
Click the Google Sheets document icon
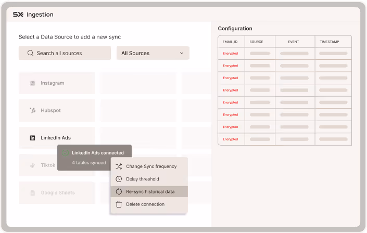point(32,193)
